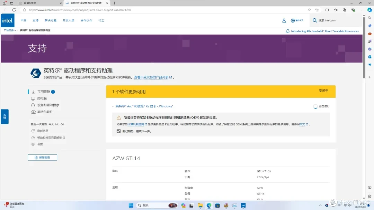Screen dimensions: 374x210
Task: Click the settings gear in left sidebar
Action: click(x=33, y=144)
